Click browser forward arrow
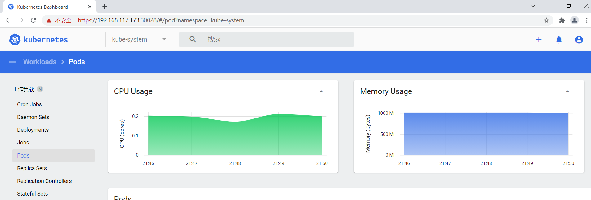 point(21,20)
